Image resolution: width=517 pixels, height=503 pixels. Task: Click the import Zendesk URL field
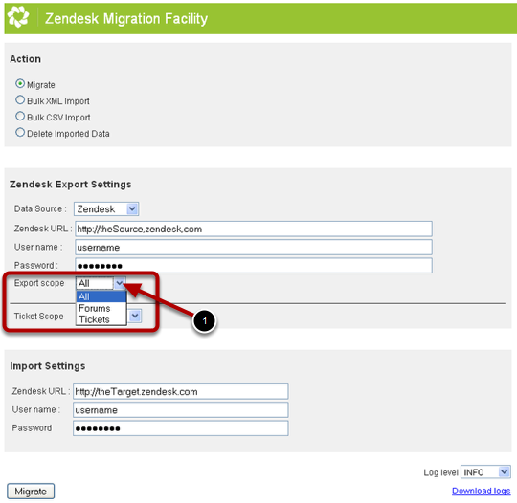coord(181,392)
